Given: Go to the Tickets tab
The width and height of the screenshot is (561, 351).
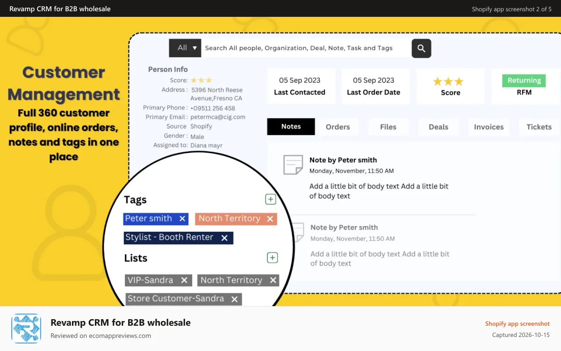Looking at the screenshot, I should pyautogui.click(x=539, y=127).
